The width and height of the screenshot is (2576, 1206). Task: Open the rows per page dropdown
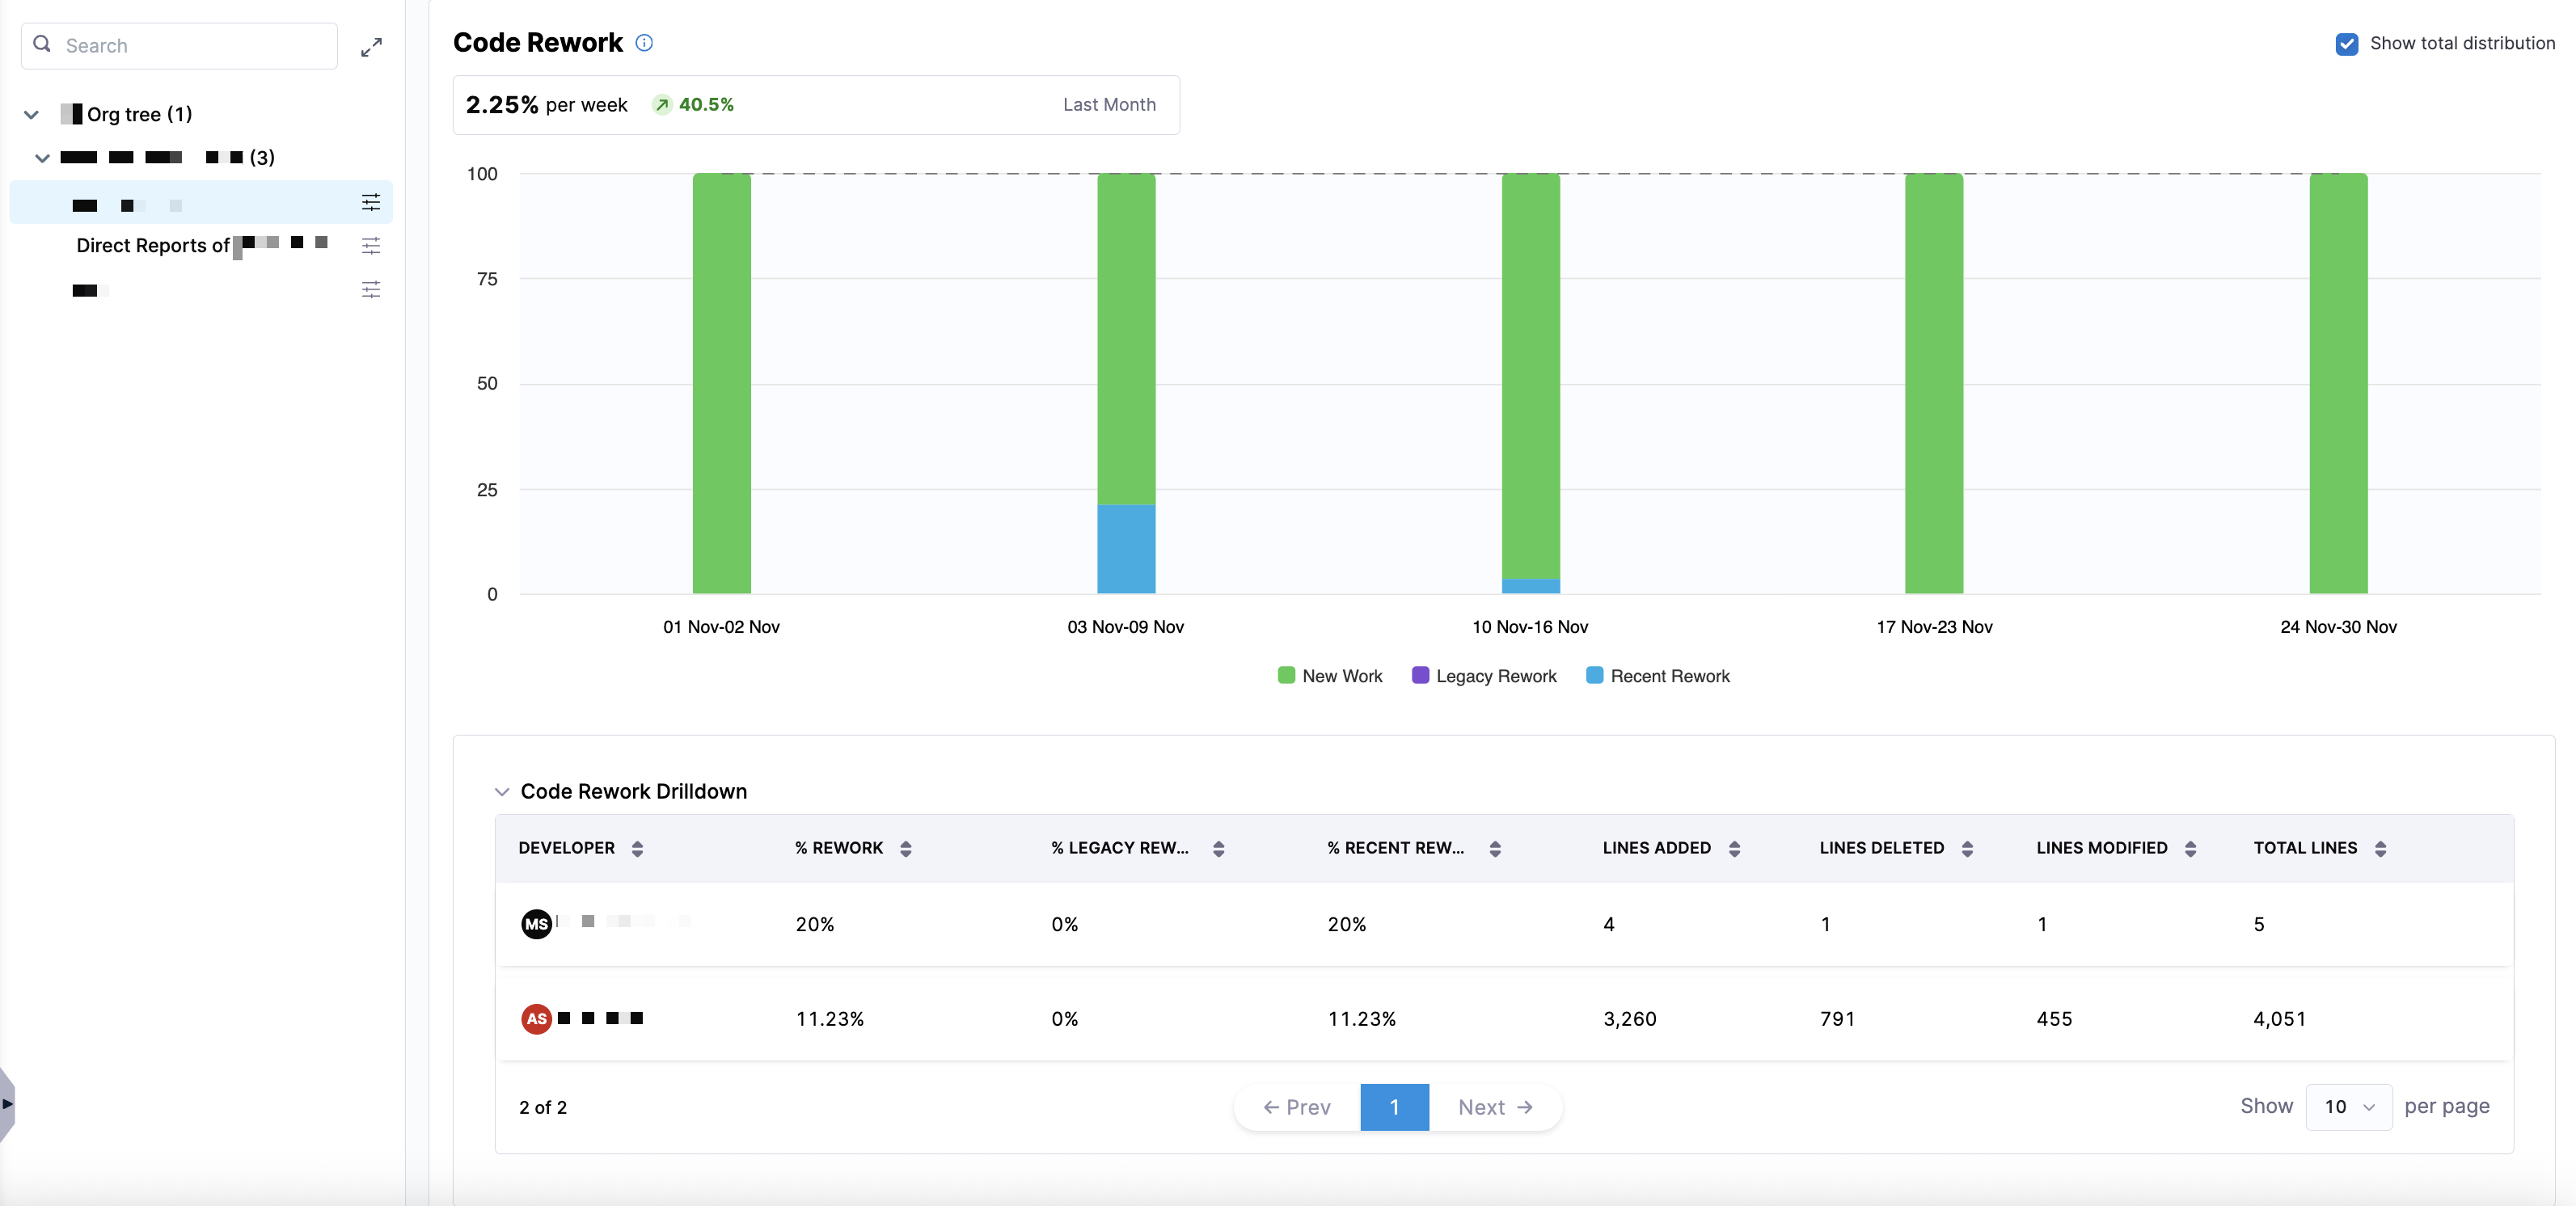(2347, 1107)
